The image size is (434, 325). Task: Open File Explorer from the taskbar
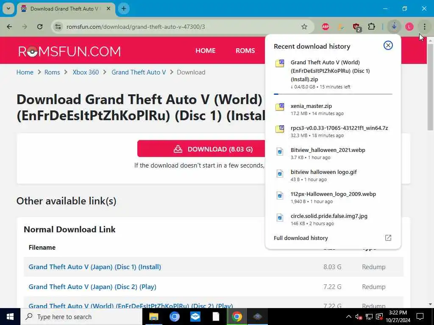click(x=153, y=317)
